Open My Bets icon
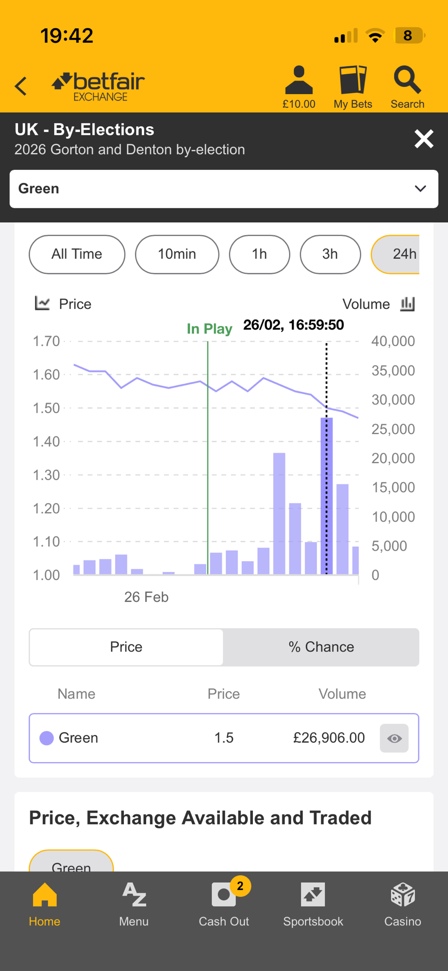 click(x=352, y=81)
